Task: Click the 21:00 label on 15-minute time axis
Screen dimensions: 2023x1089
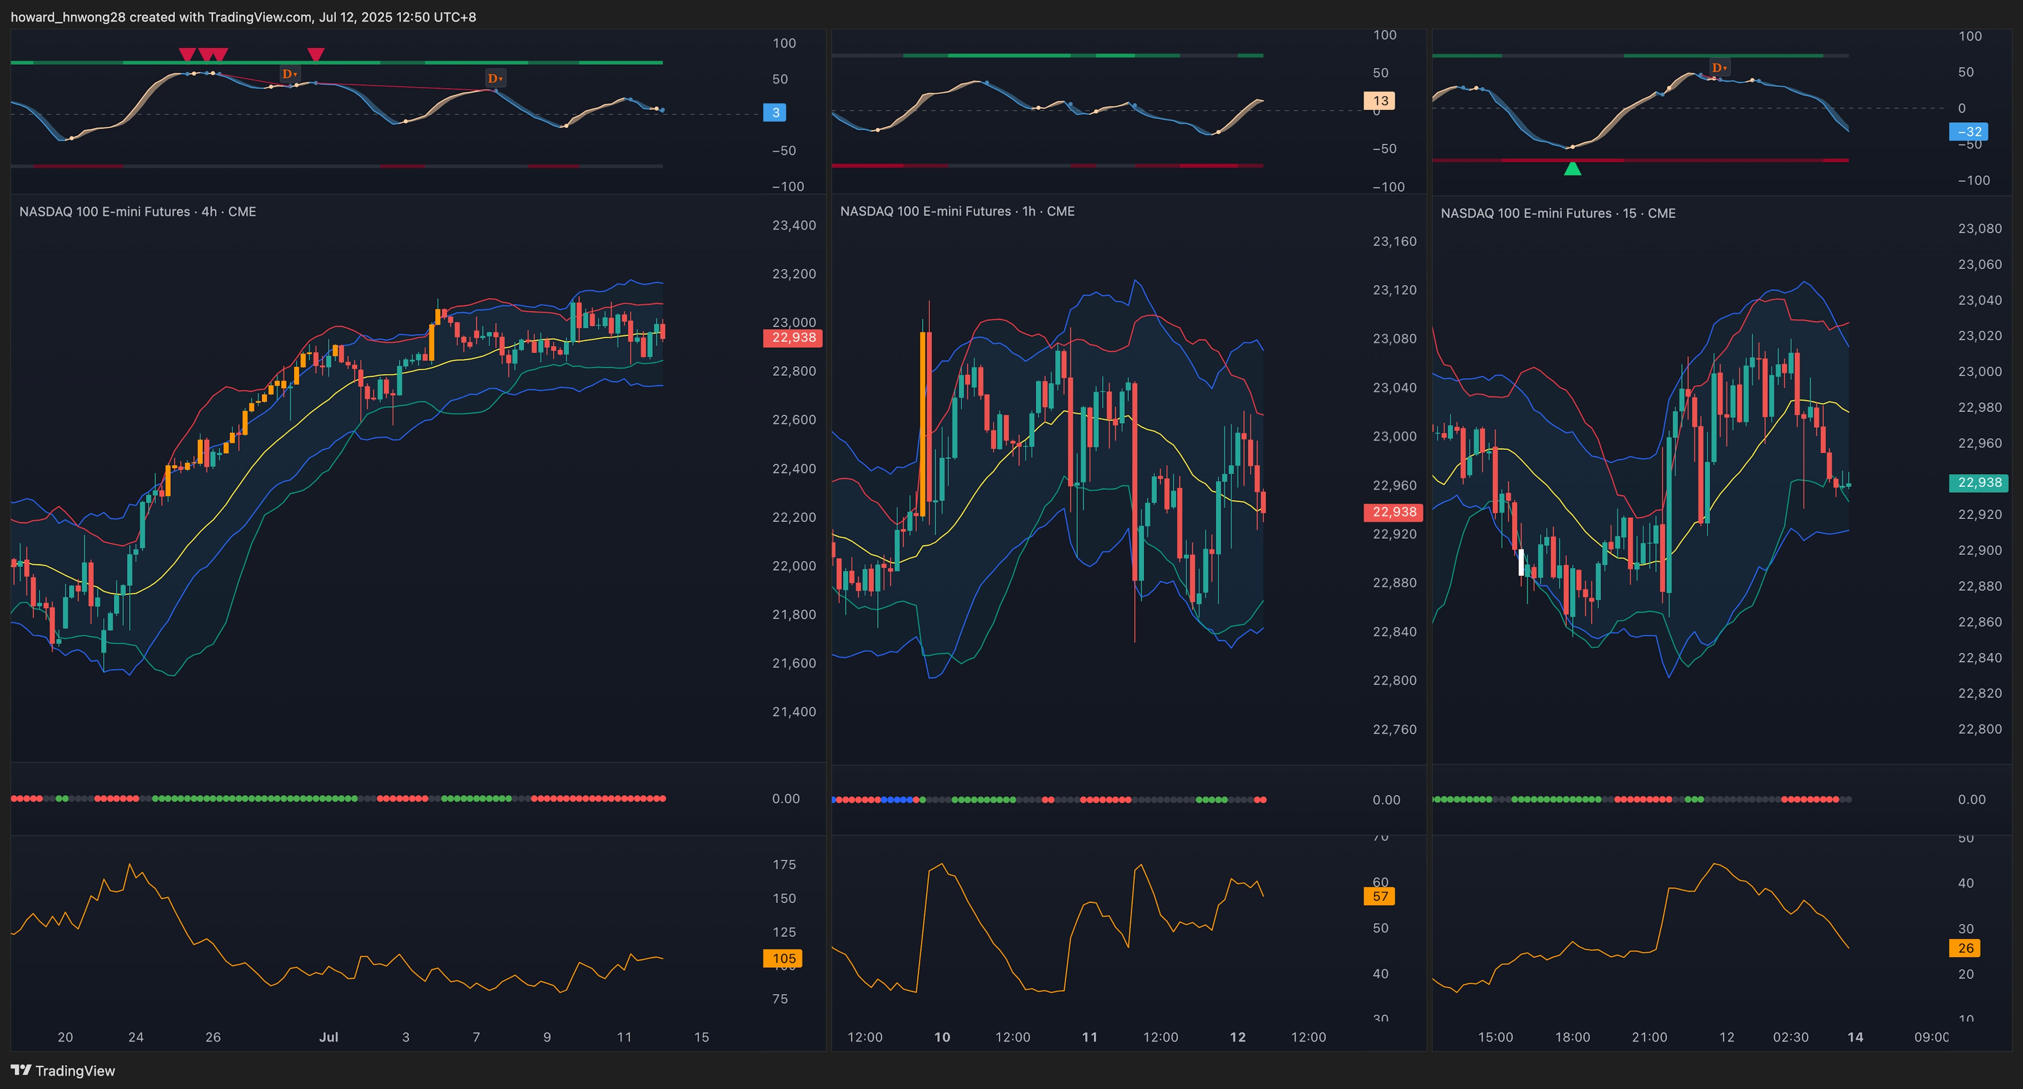Action: [1649, 1037]
